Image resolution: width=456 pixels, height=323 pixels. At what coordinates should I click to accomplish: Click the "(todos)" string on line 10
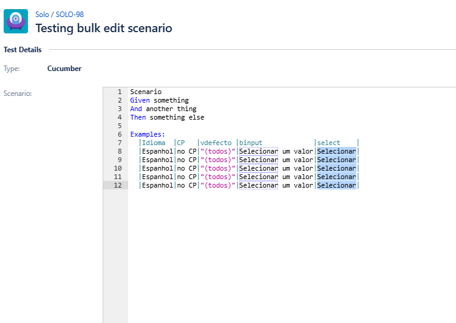[217, 168]
